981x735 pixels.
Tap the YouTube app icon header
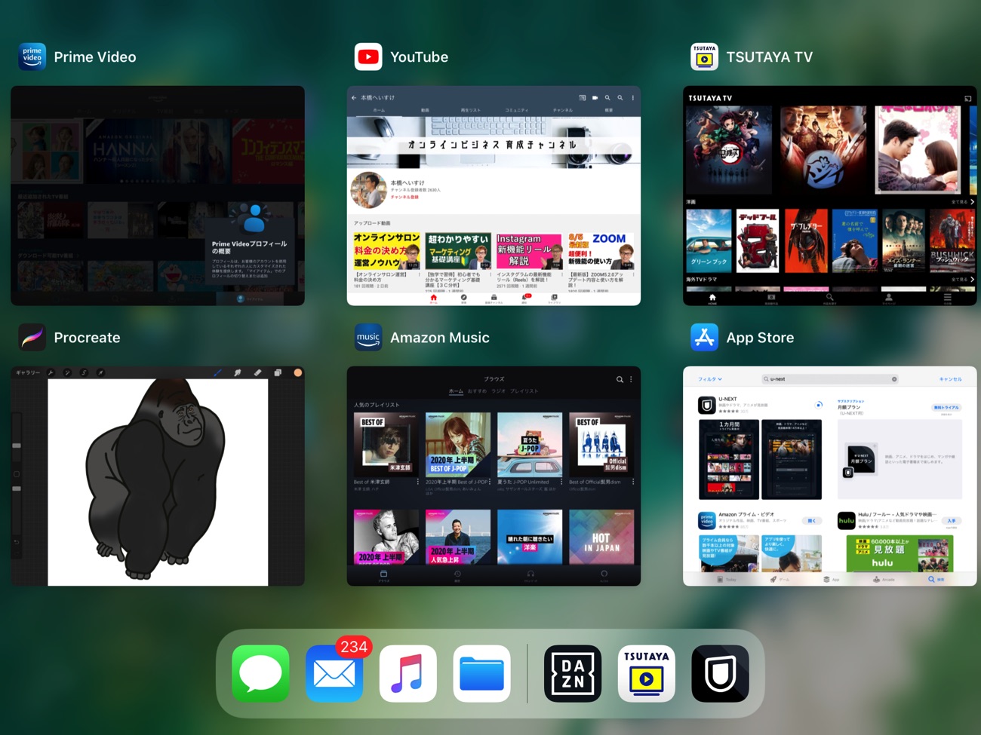pyautogui.click(x=368, y=57)
